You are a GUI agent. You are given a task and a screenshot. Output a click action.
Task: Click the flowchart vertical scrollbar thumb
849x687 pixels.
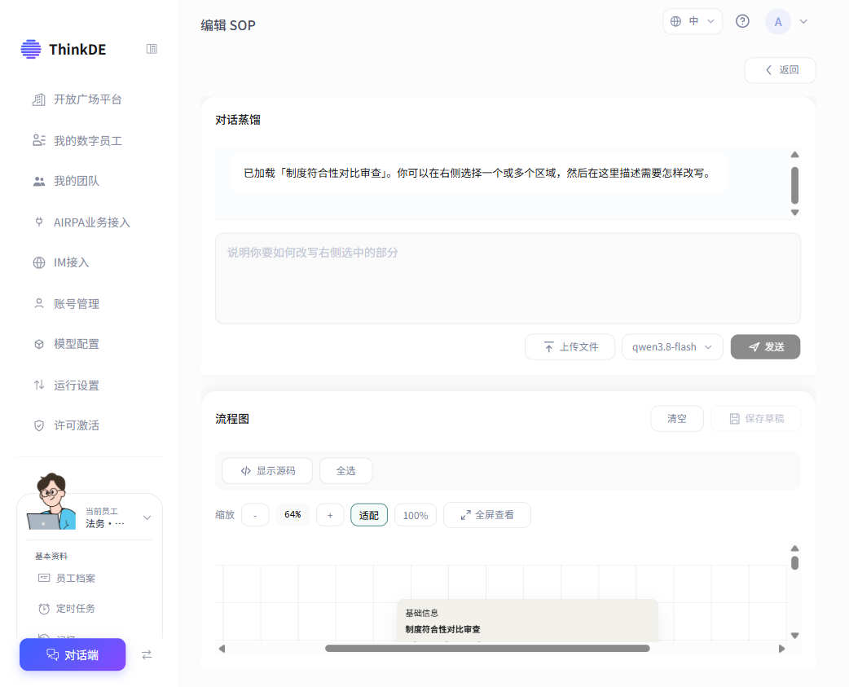click(794, 563)
